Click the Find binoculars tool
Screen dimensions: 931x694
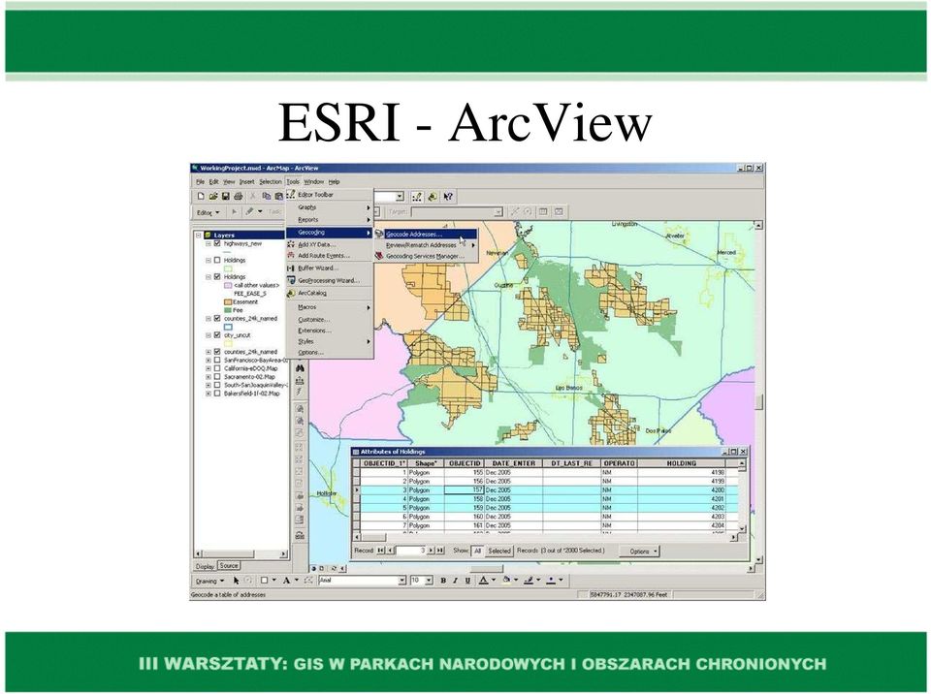(300, 368)
